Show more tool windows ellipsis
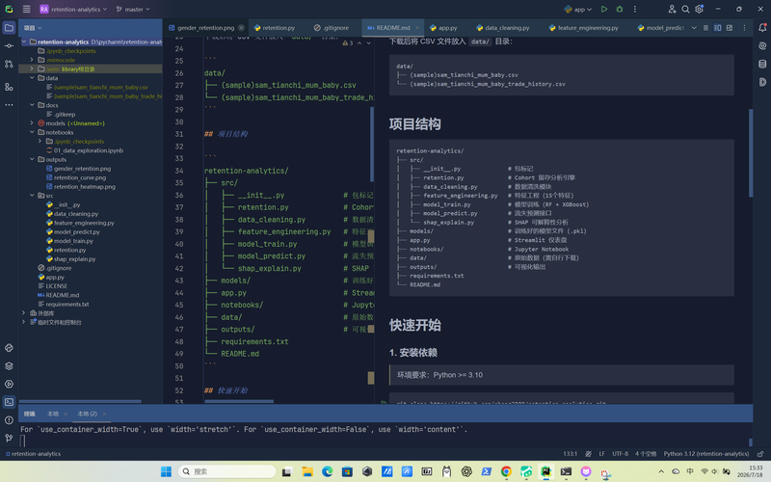Screen dimensions: 771x482 (x=9, y=105)
